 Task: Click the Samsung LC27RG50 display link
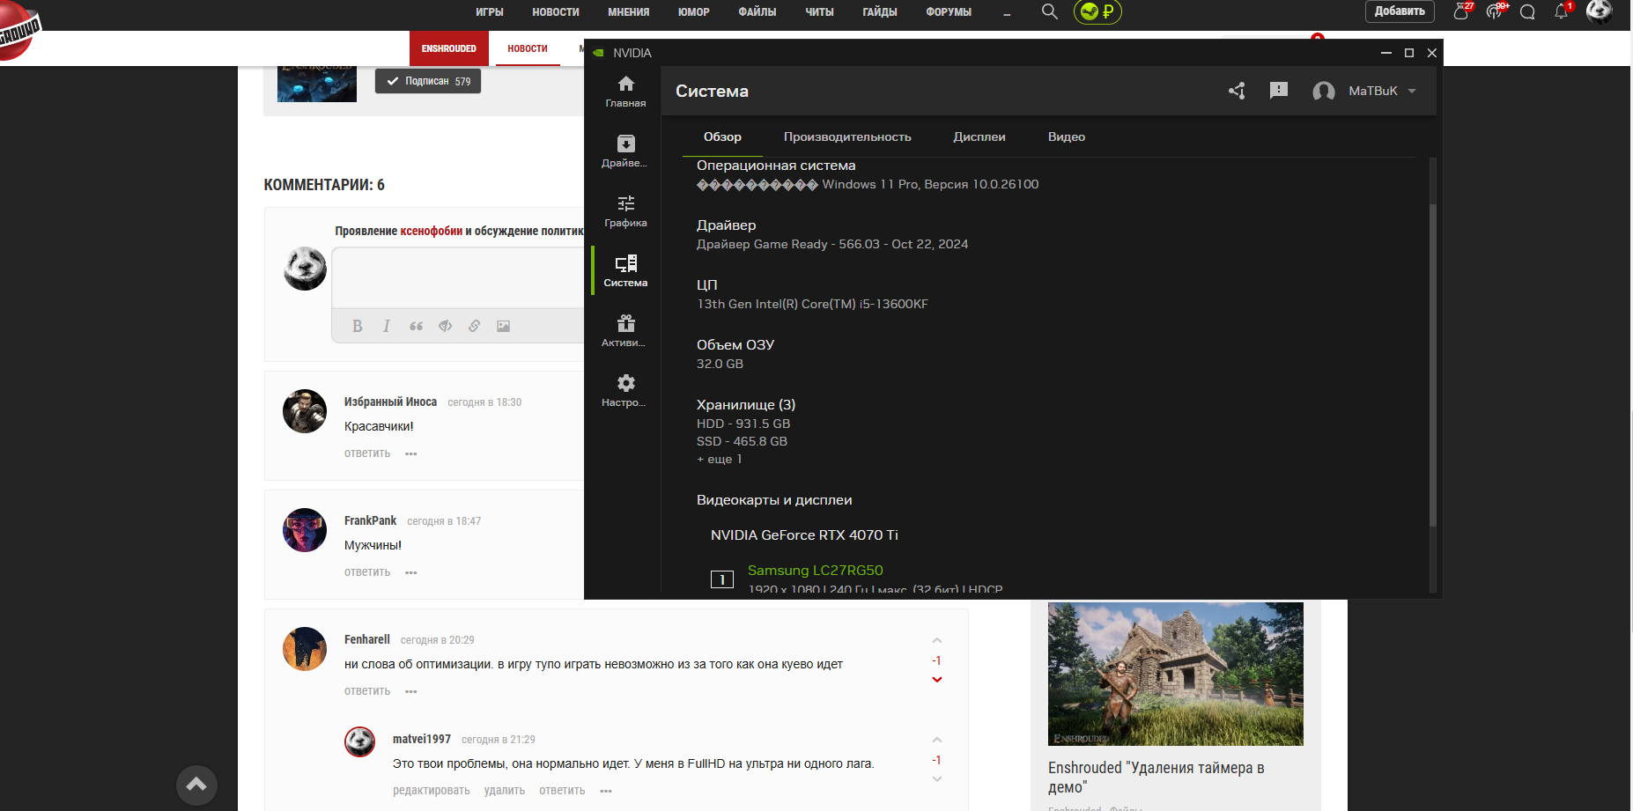815,570
